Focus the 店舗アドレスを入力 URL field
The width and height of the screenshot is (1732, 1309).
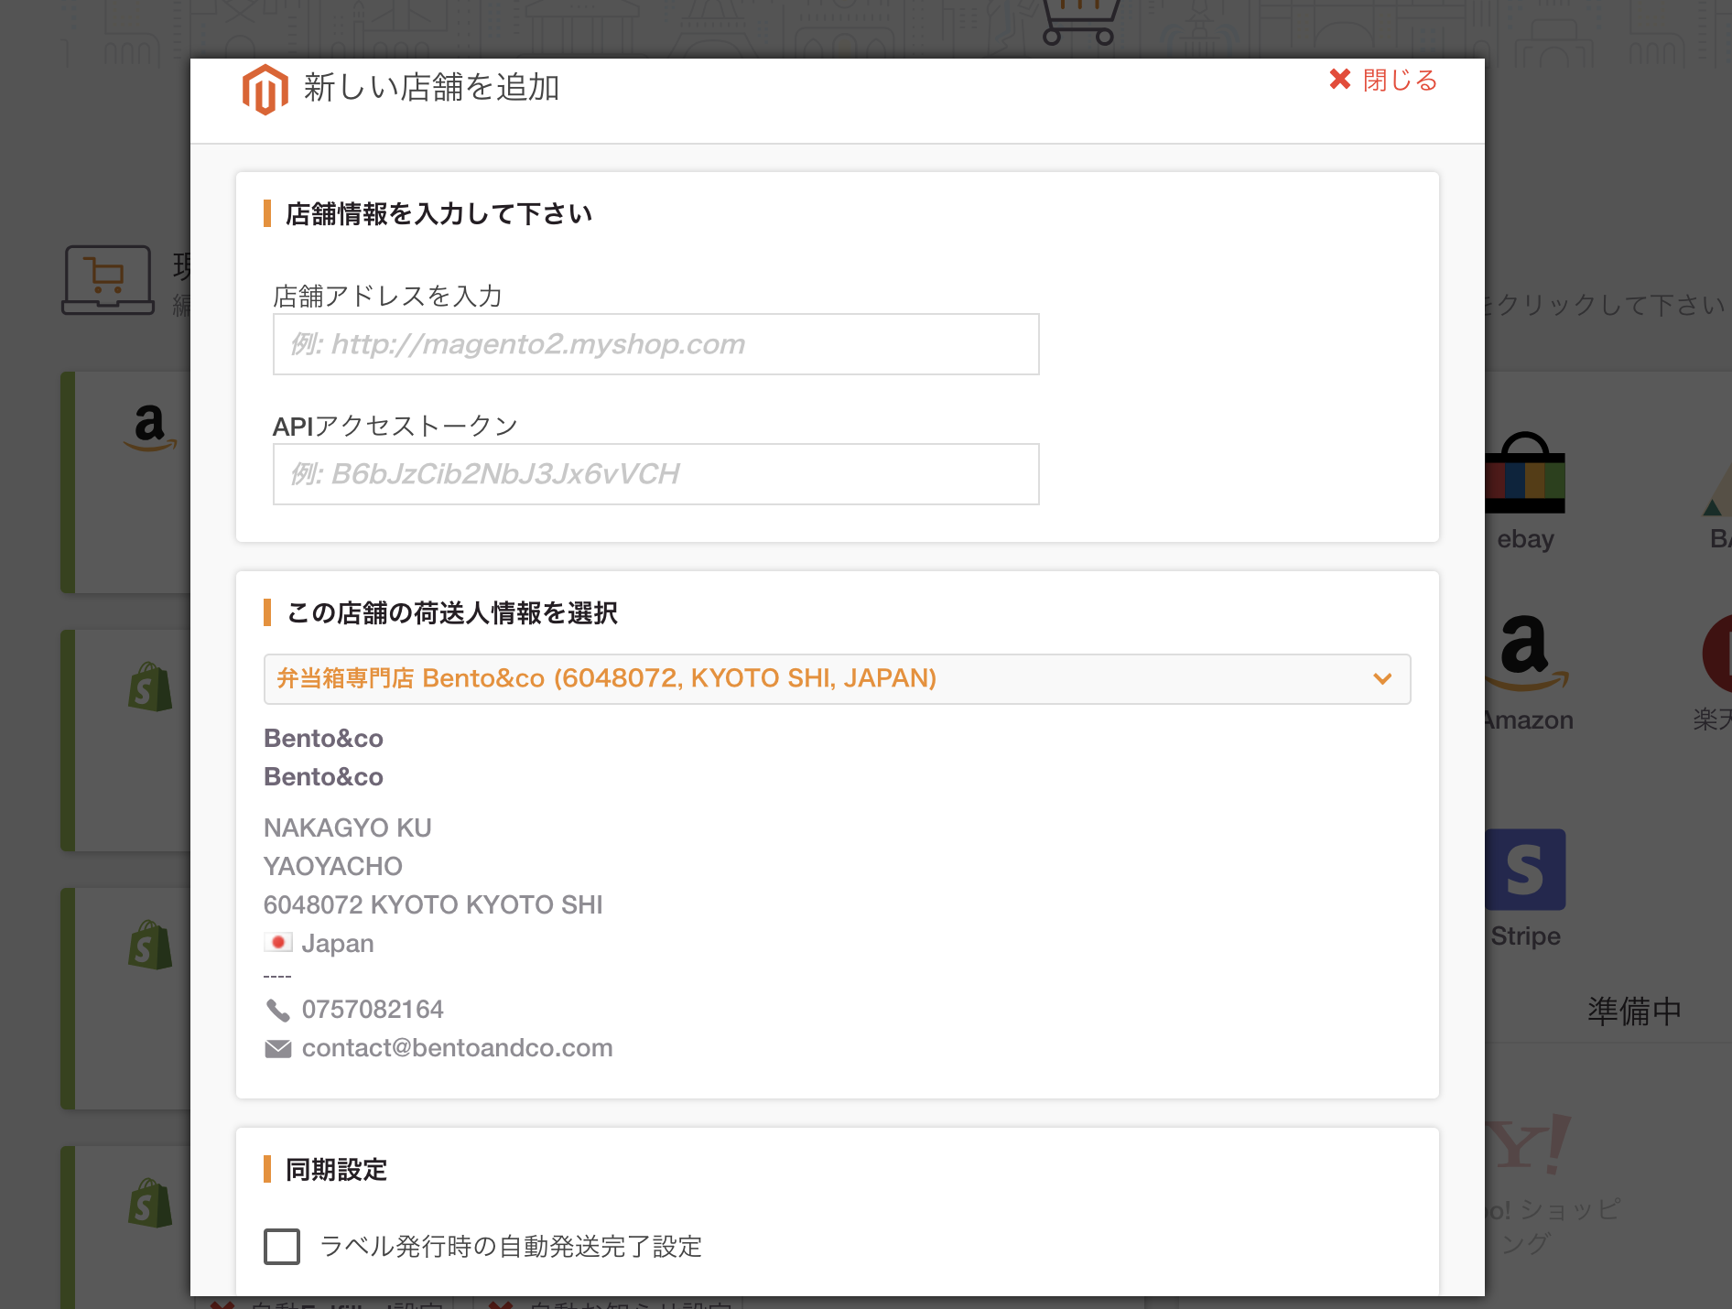655,344
